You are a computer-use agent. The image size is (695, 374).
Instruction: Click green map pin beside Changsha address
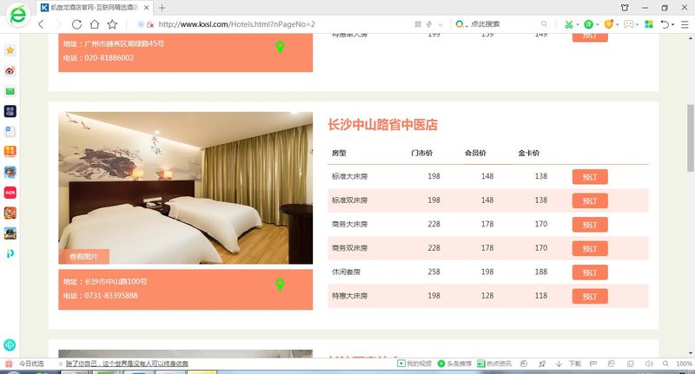(x=280, y=285)
